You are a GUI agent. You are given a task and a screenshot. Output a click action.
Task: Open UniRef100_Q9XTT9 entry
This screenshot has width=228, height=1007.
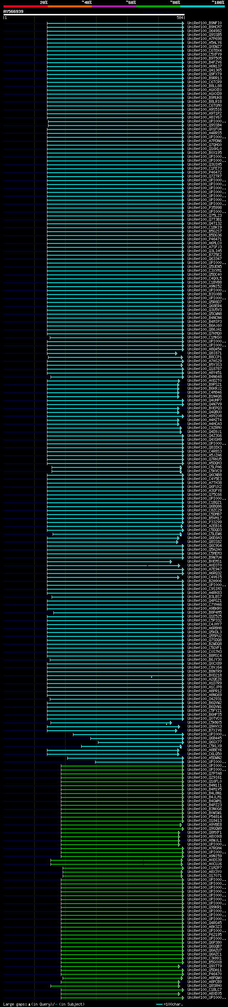tap(204, 966)
